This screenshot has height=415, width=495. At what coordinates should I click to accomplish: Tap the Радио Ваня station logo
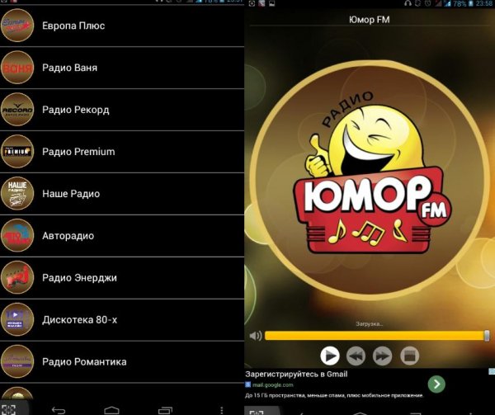(x=17, y=67)
